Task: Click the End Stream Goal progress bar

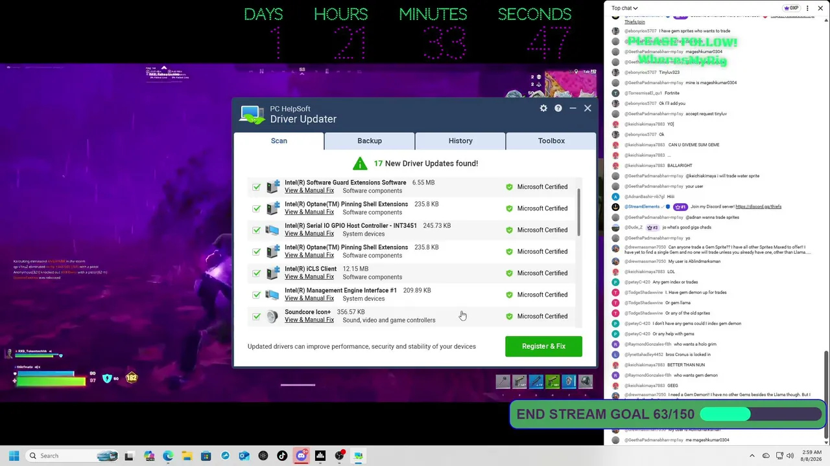Action: tap(761, 414)
